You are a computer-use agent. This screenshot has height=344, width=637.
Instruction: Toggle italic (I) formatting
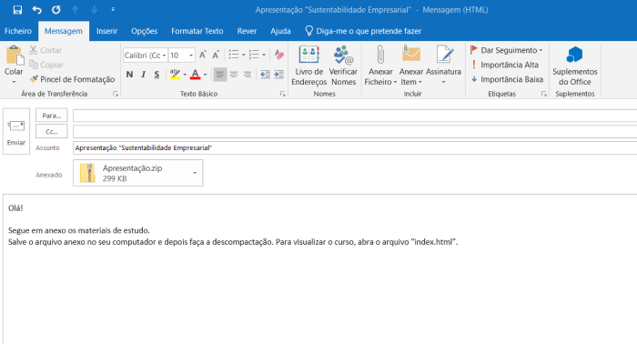[144, 75]
